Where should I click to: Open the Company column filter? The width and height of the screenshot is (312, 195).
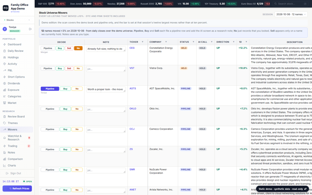point(166,42)
